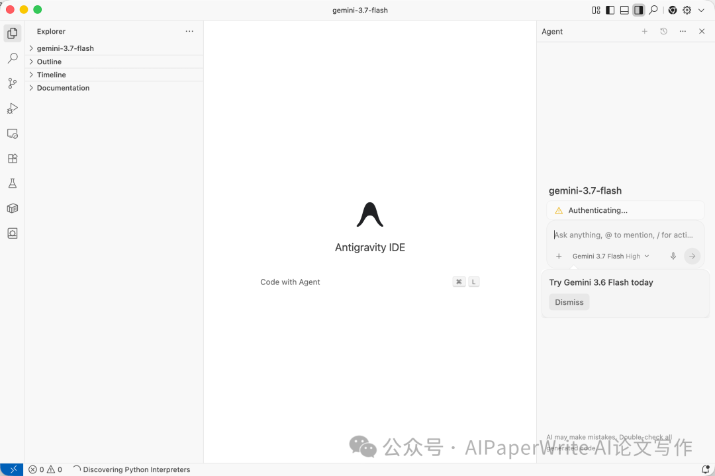Screen dimensions: 715x476
Task: Expand the Timeline section
Action: [x=114, y=75]
